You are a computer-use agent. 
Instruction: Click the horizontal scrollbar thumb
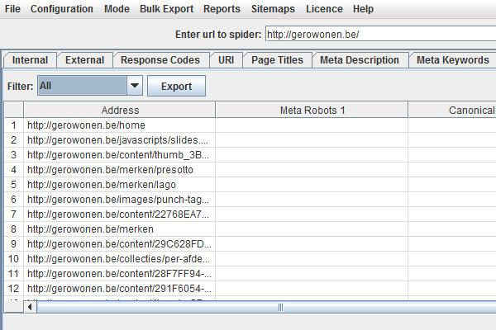(x=279, y=307)
